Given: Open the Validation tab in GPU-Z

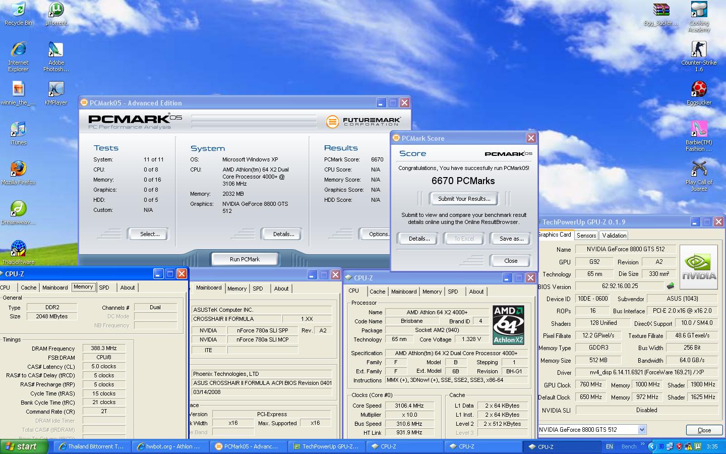Looking at the screenshot, I should [614, 235].
